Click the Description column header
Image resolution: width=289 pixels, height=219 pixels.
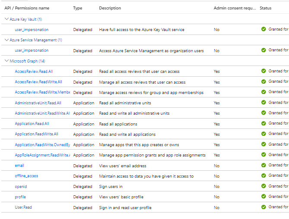[x=110, y=8]
